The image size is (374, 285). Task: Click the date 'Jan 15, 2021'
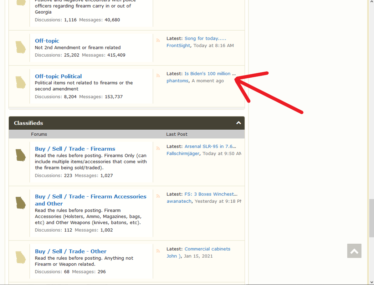(x=198, y=256)
